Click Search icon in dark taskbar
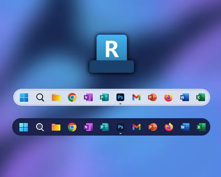221x177 pixels. tap(40, 127)
